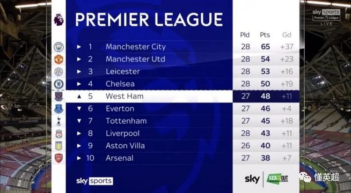The image size is (351, 193).
Task: Select the Tottenham cockerel badge
Action: click(58, 121)
